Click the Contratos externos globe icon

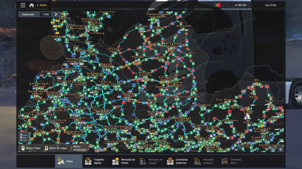pyautogui.click(x=170, y=161)
